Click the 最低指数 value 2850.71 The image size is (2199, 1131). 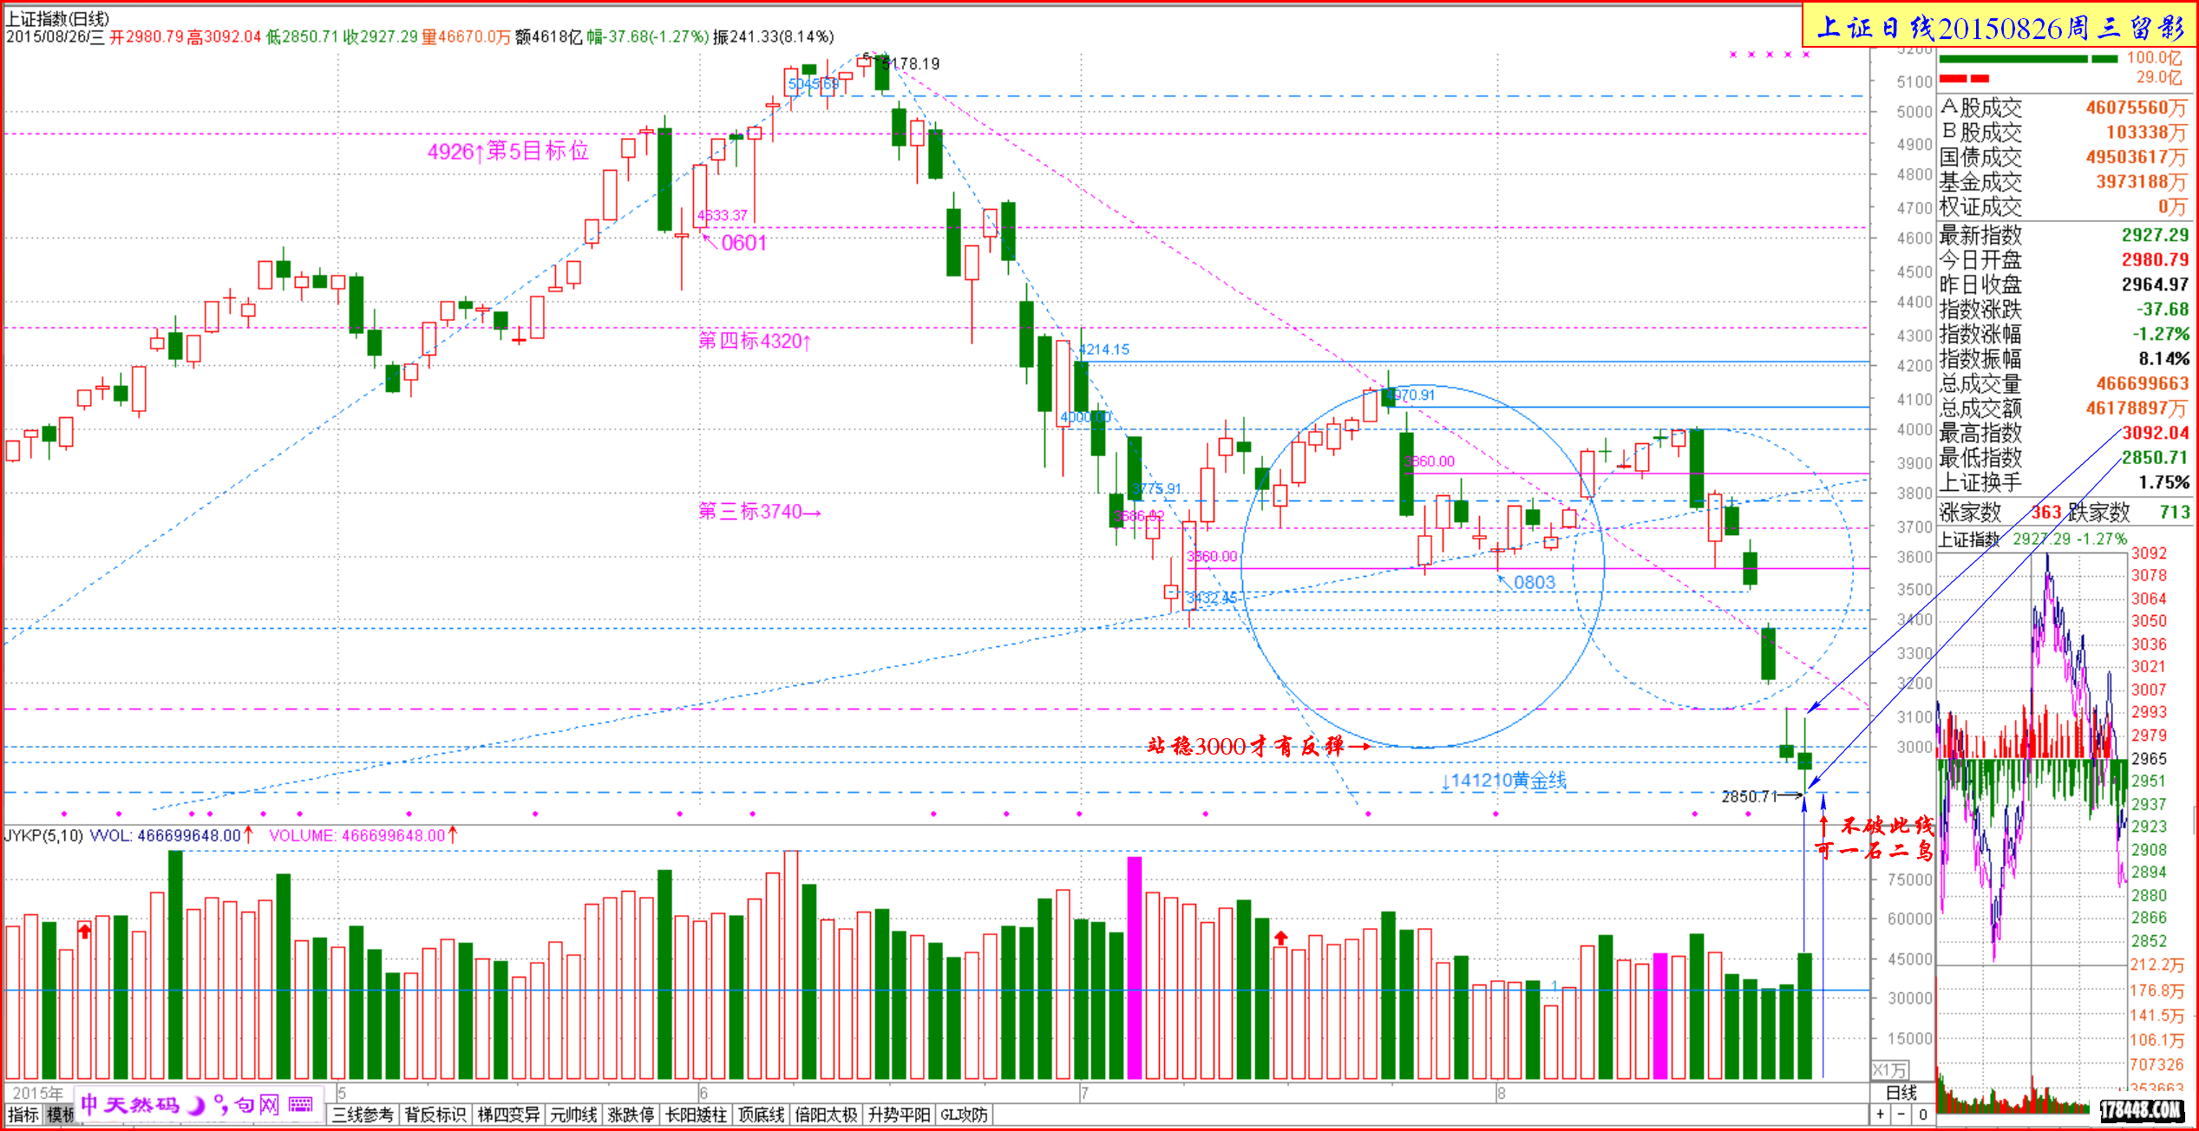coord(2155,457)
